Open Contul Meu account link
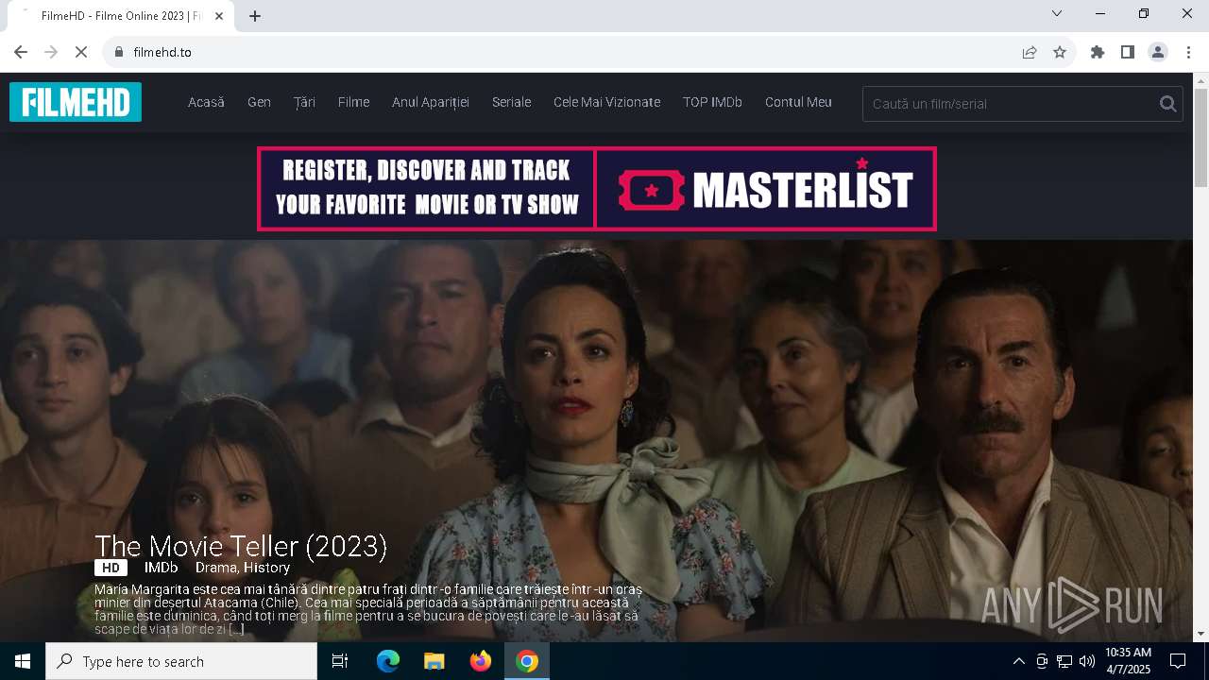1209x680 pixels. pyautogui.click(x=798, y=102)
